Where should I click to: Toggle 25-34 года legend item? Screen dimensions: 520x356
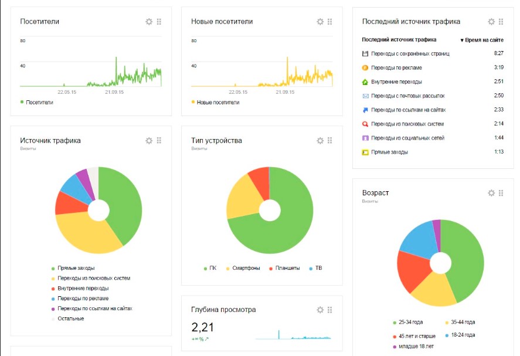[408, 322]
